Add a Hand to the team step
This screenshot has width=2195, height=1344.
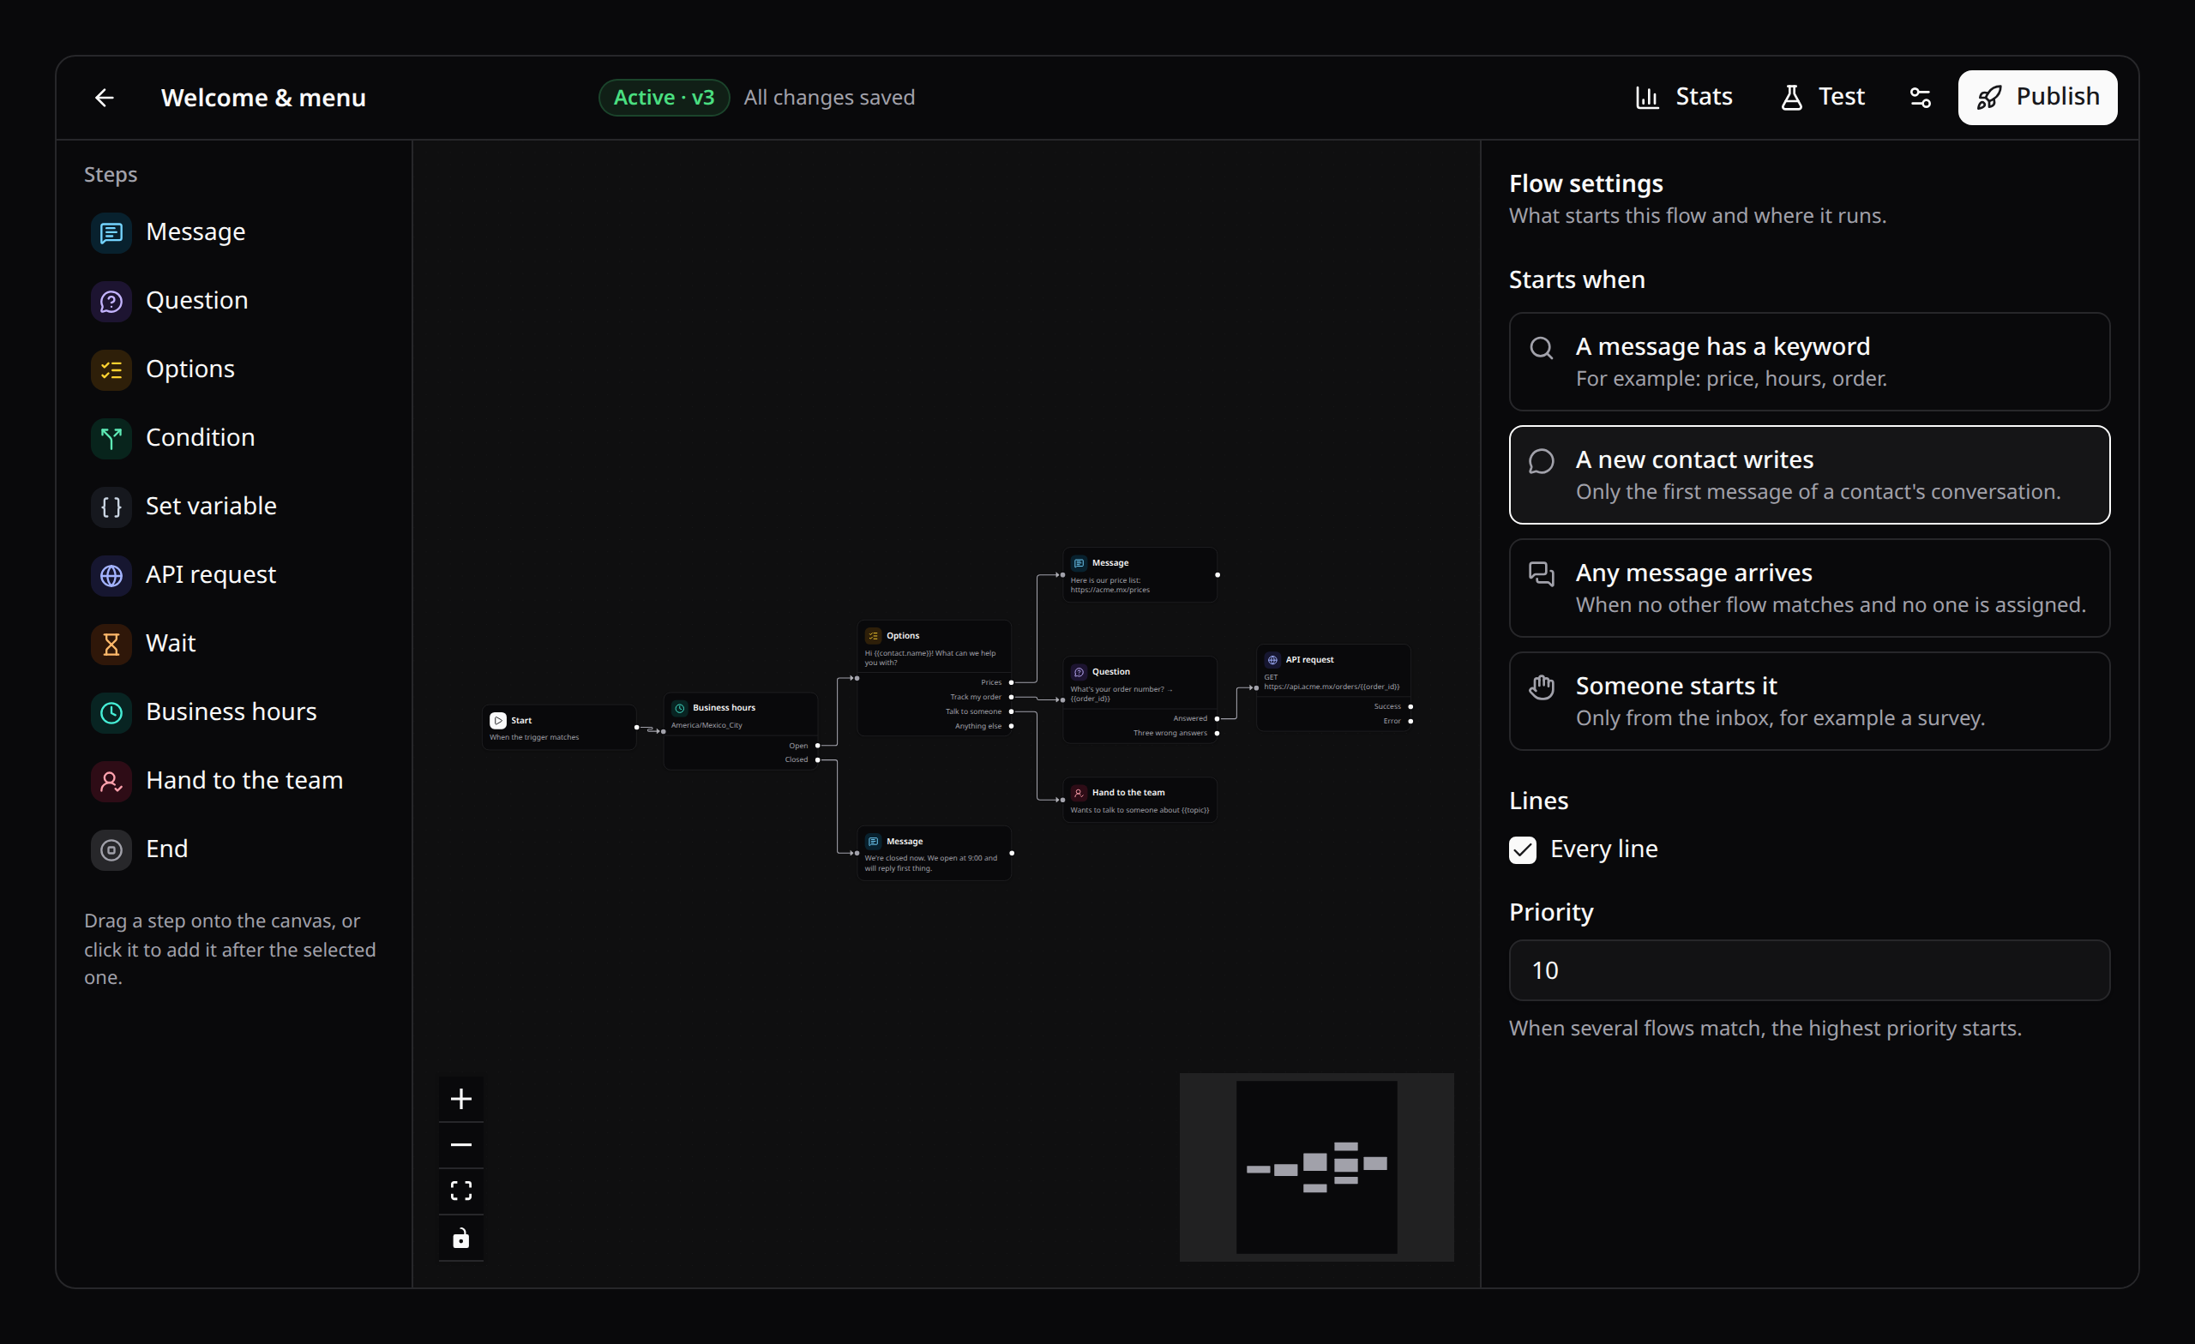[234, 781]
